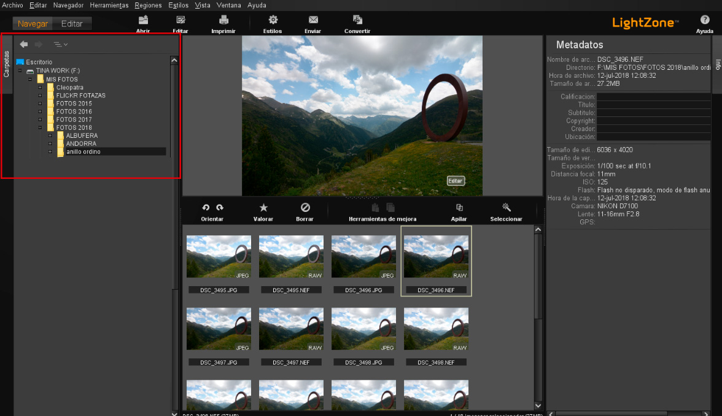Click the Convertir icon in the toolbar
The height and width of the screenshot is (416, 722).
point(357,20)
